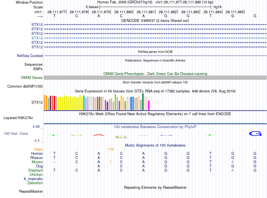Open the 100 Vert. Cons track settings
Viewport: 267px width, 198px height.
pyautogui.click(x=16, y=133)
